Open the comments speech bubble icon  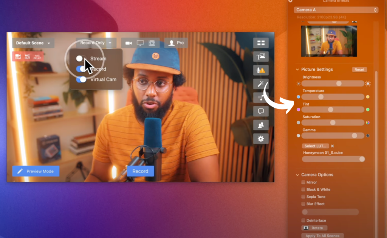(x=261, y=111)
